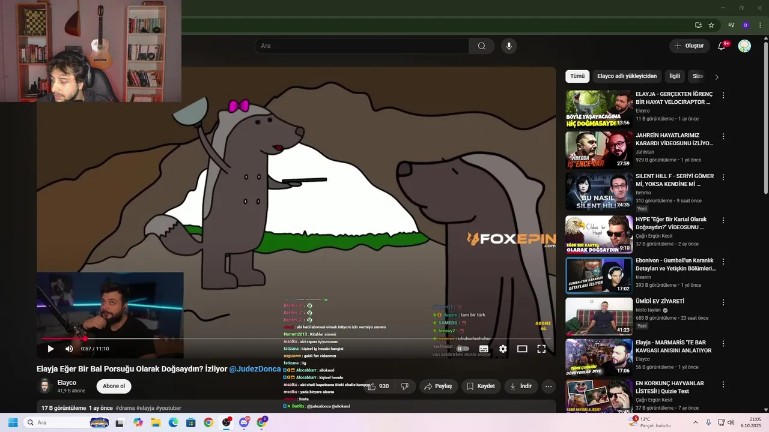
Task: Download video with İndir button
Action: point(521,386)
